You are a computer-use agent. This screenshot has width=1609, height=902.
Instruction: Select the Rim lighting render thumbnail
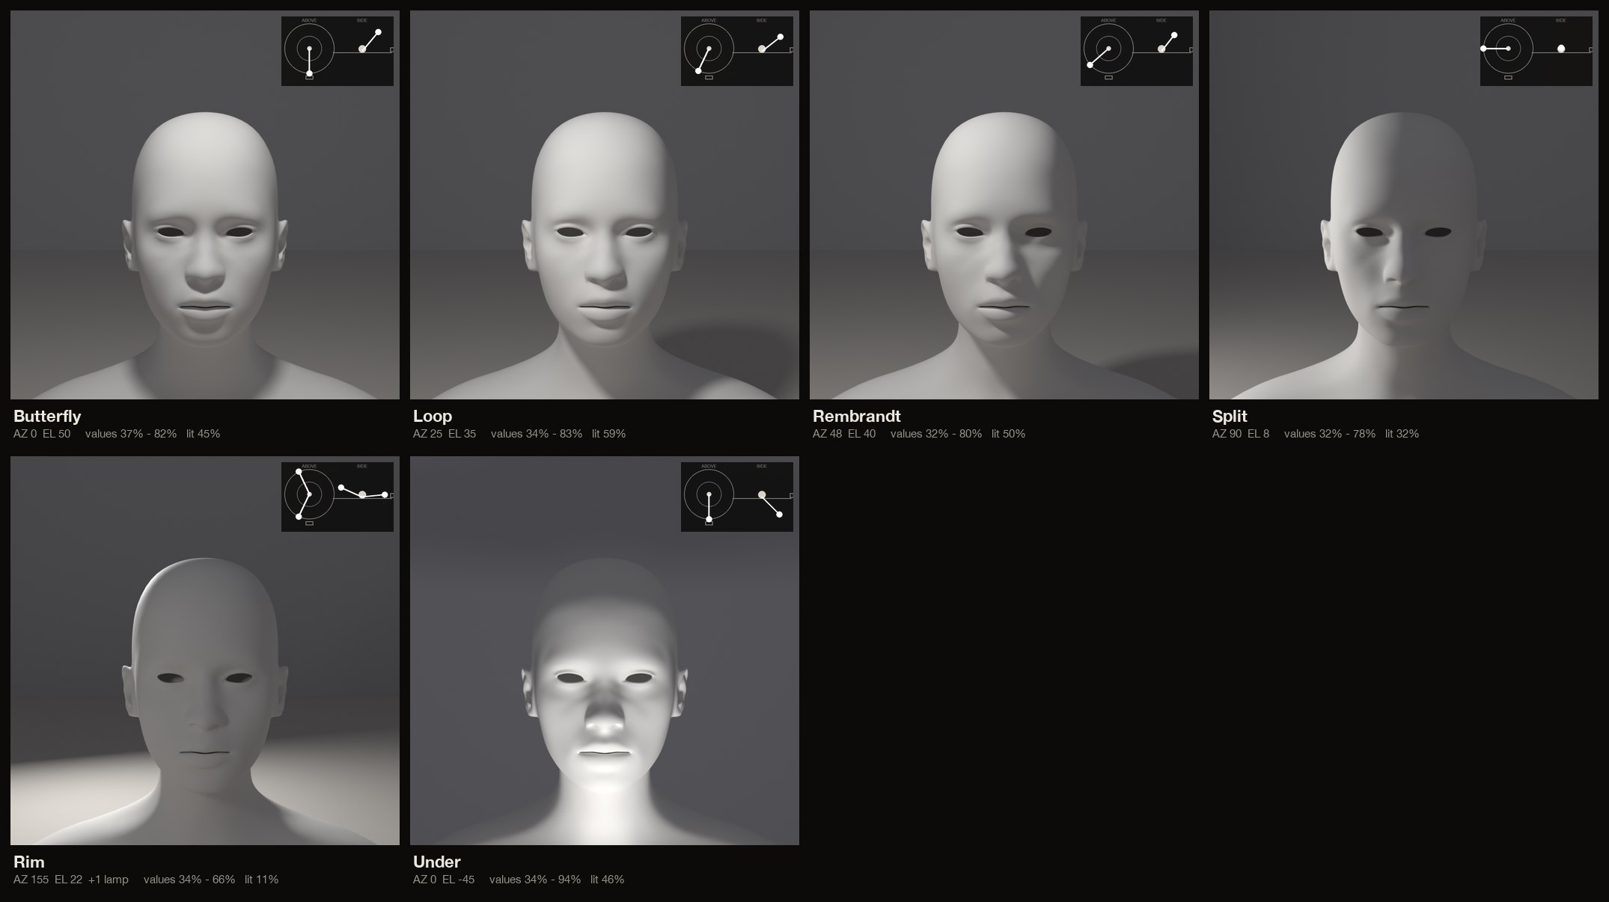[x=205, y=651]
